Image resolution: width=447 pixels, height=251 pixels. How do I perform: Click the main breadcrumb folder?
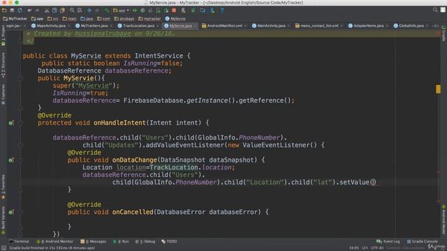pos(70,19)
